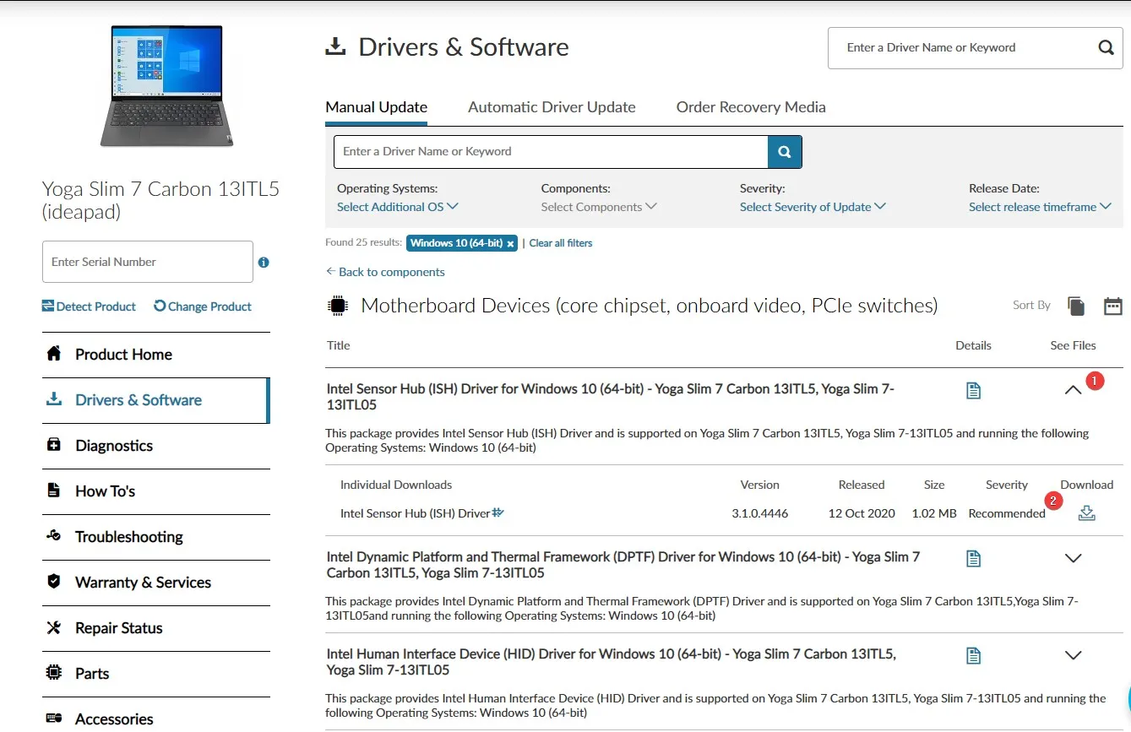Open Intel HID Driver title link
The height and width of the screenshot is (732, 1131).
coord(612,662)
